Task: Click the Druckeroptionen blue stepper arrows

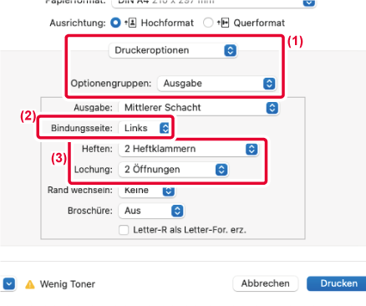Action: [x=230, y=50]
